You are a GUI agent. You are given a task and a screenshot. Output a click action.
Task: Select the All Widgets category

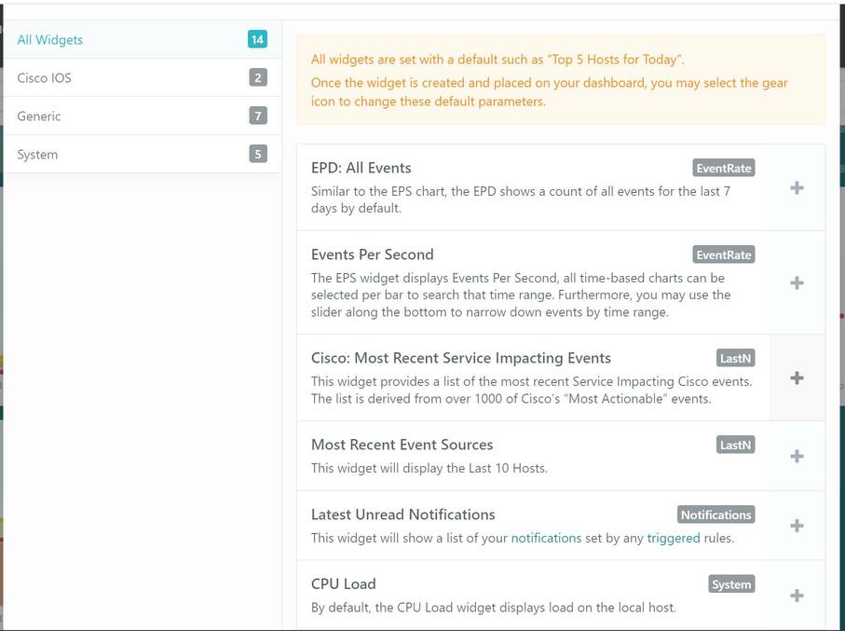50,40
